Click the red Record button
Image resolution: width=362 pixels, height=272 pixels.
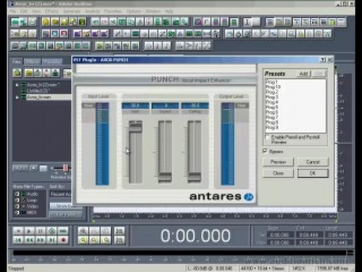click(63, 240)
